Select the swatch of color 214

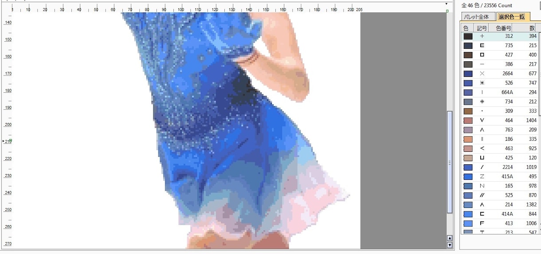pos(468,205)
